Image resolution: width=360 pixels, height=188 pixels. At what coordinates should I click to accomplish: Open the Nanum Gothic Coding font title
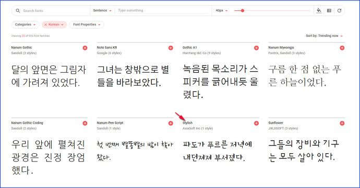pyautogui.click(x=27, y=123)
